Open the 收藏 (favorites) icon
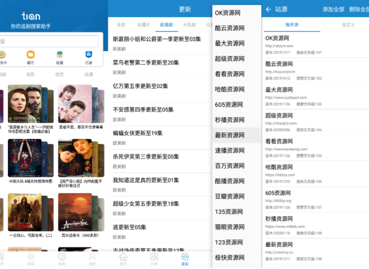 [x=60, y=55]
